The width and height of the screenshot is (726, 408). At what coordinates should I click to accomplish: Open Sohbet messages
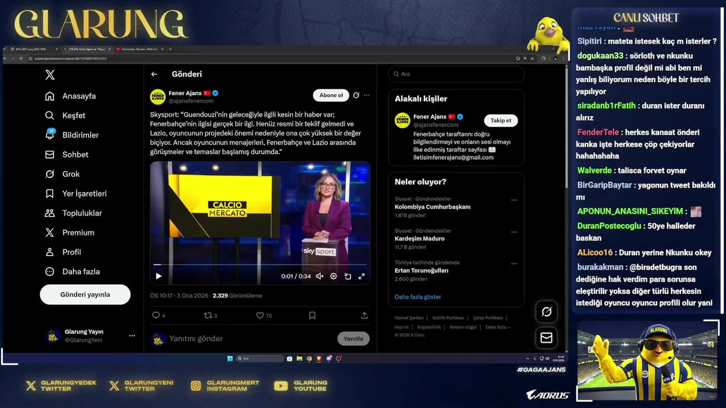(67, 155)
